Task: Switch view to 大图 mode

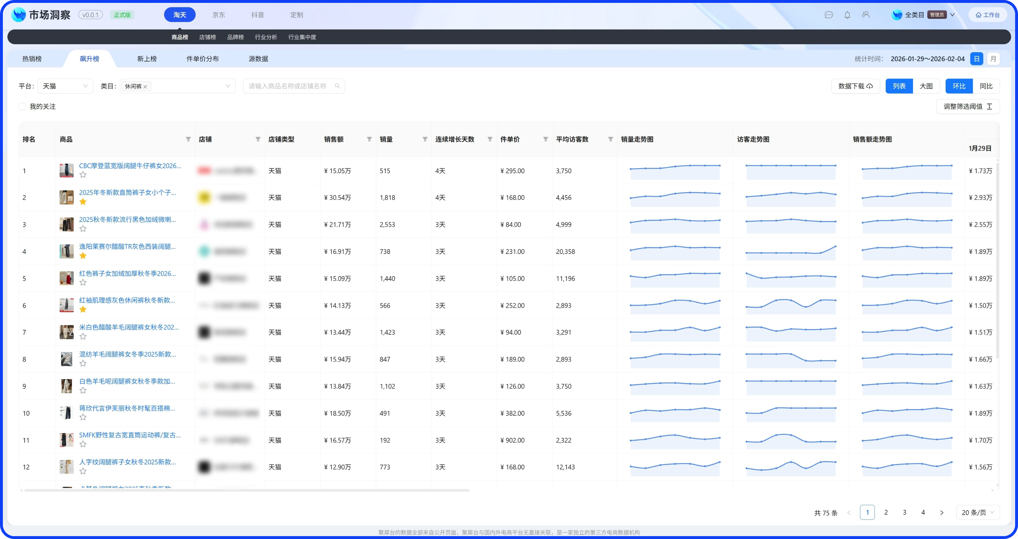Action: click(x=926, y=86)
